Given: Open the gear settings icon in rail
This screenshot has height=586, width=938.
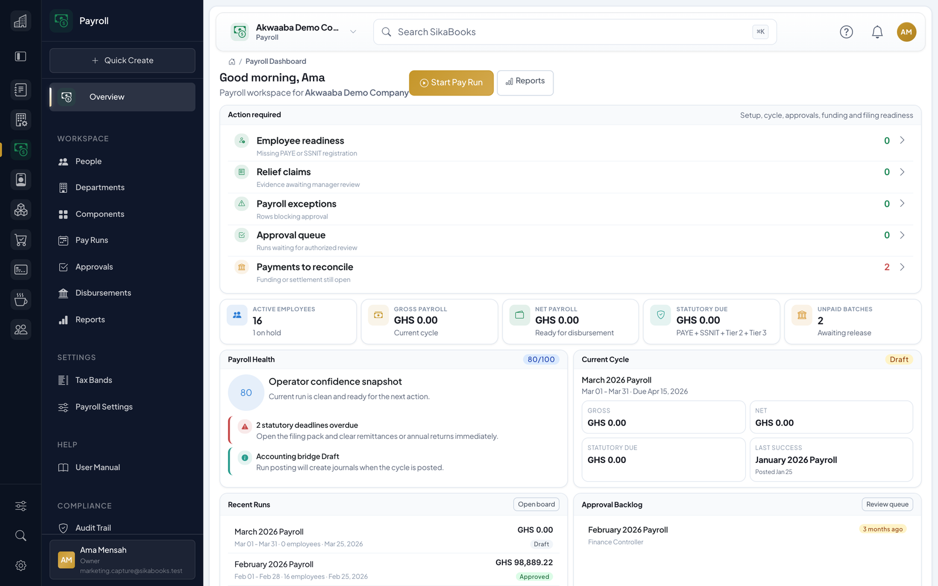Looking at the screenshot, I should click(21, 565).
